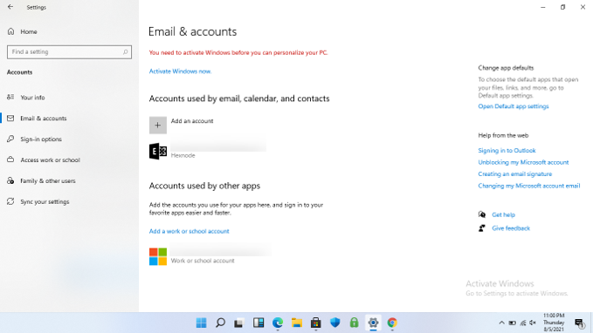
Task: Open the clock and date flyout
Action: point(554,323)
